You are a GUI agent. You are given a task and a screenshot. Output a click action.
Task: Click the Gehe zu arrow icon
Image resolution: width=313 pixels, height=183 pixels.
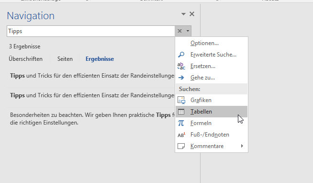181,78
